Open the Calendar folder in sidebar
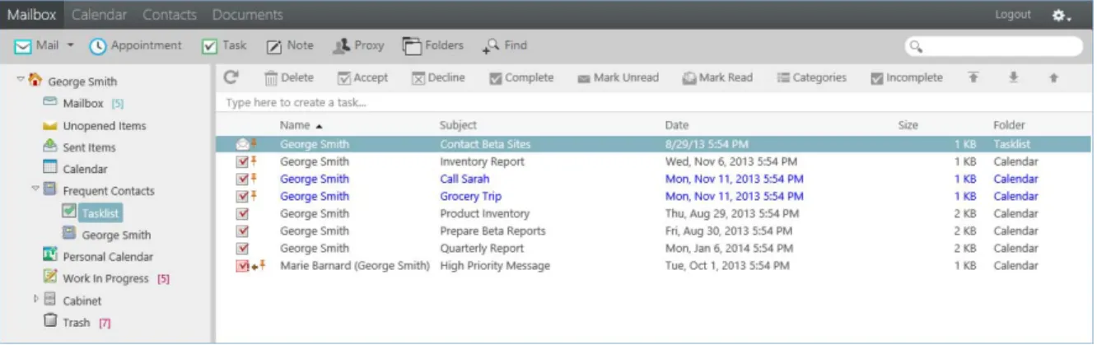This screenshot has height=345, width=1097. pos(85,169)
